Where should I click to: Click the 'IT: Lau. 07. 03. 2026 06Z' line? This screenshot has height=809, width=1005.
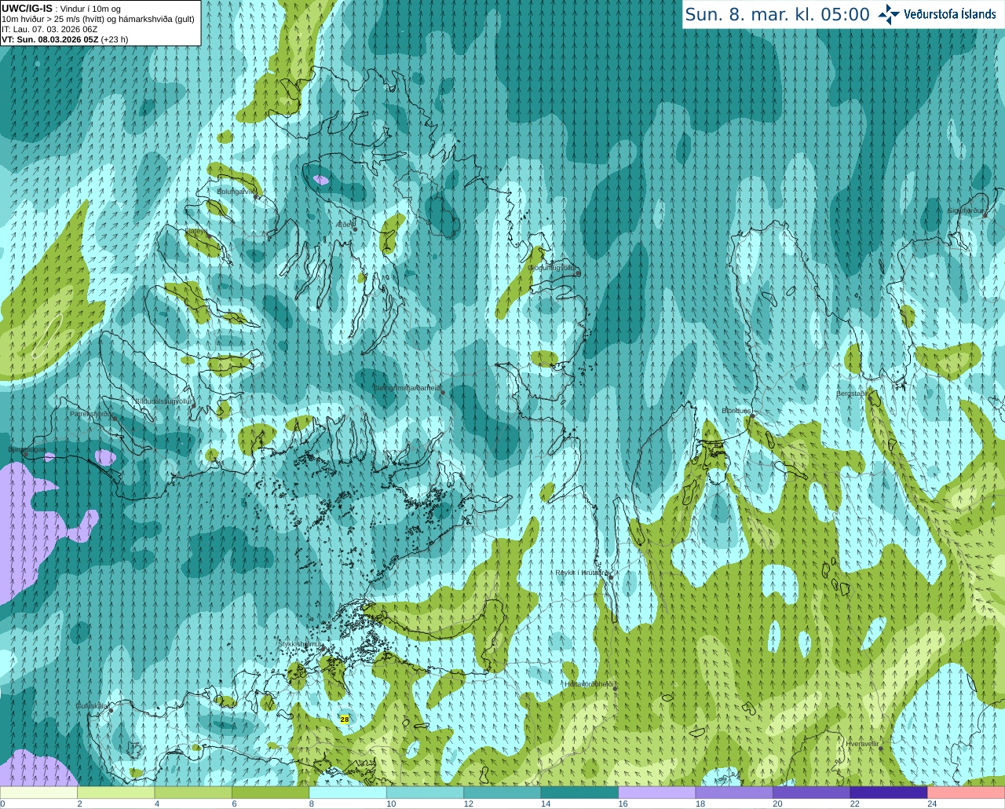[x=49, y=29]
